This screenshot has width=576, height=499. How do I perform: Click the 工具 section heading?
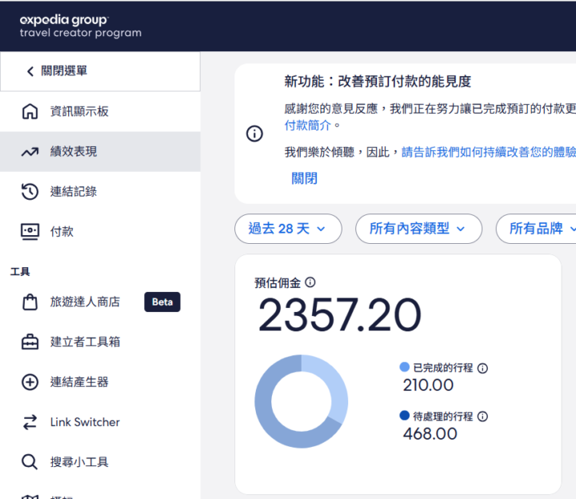(20, 272)
